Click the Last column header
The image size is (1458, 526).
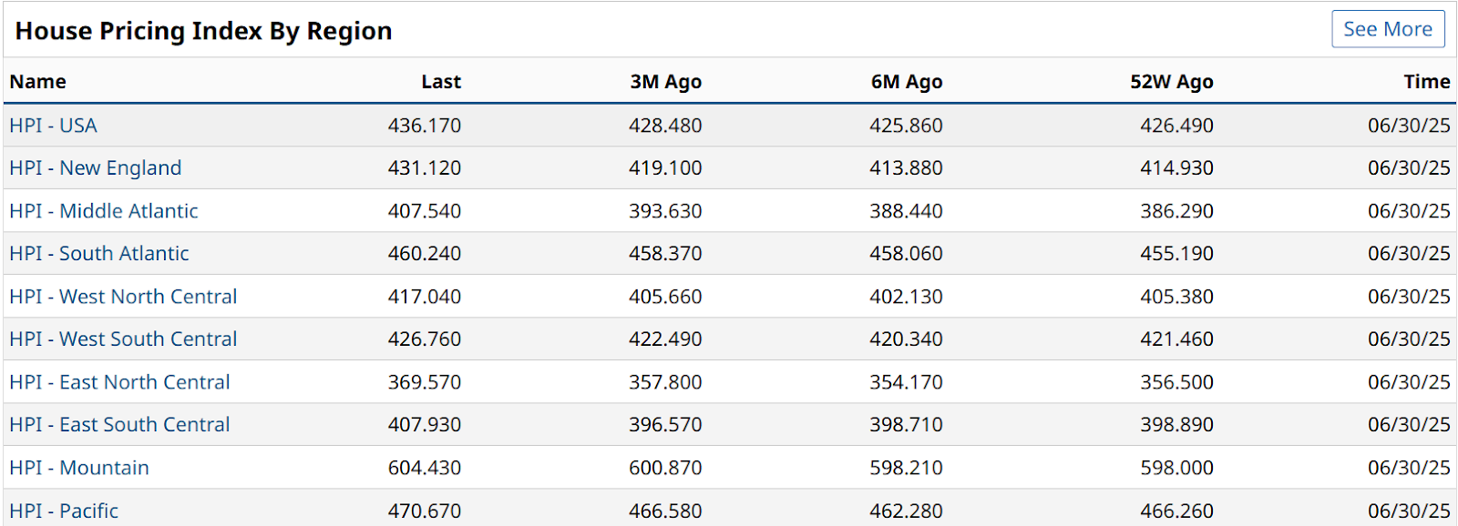point(441,82)
